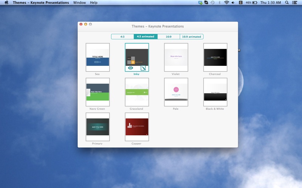302x188 pixels.
Task: Open the Help menu
Action: [x=94, y=3]
